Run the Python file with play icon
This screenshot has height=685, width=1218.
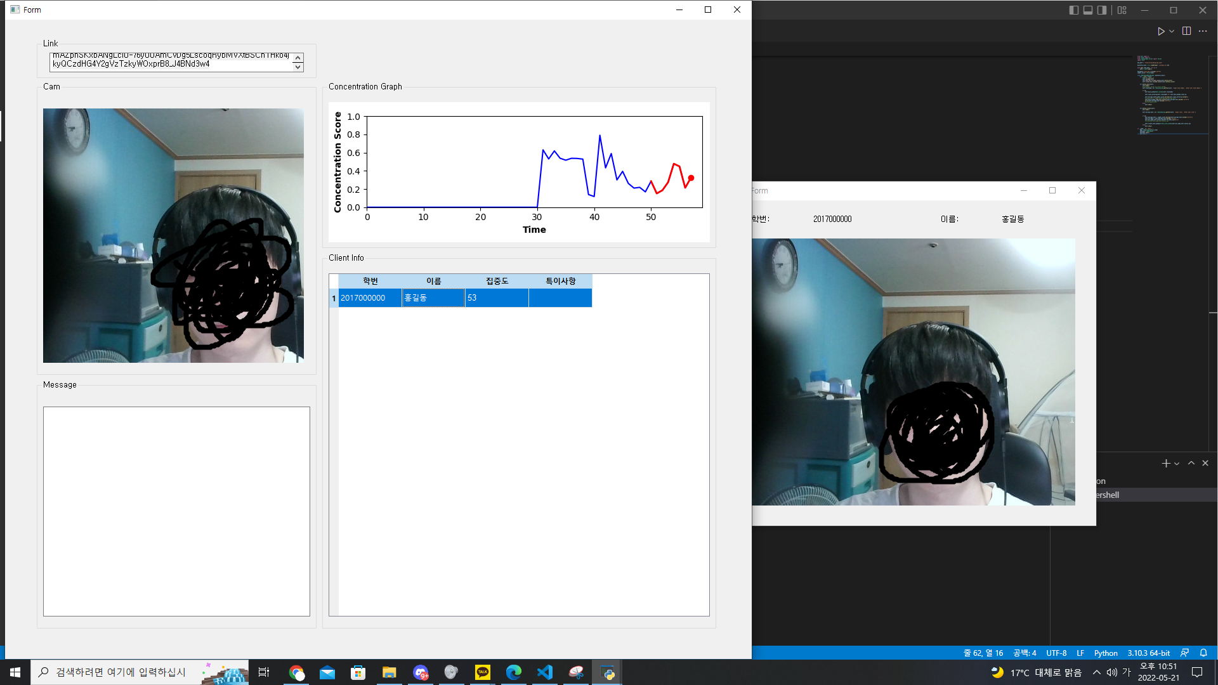(1160, 31)
